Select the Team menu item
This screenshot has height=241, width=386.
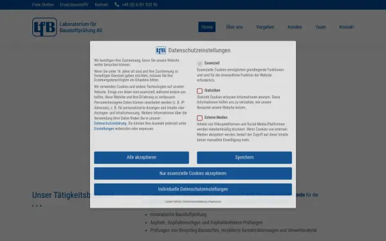pos(320,27)
